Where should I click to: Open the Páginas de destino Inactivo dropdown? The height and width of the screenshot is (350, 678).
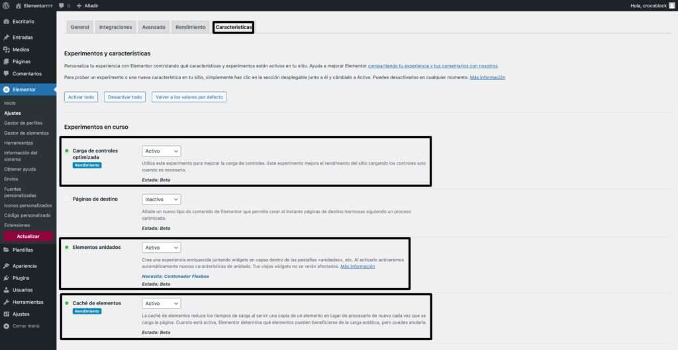coord(162,199)
